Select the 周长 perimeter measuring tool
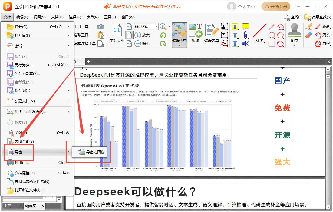Screen dimensions: 333x212 click(322, 35)
